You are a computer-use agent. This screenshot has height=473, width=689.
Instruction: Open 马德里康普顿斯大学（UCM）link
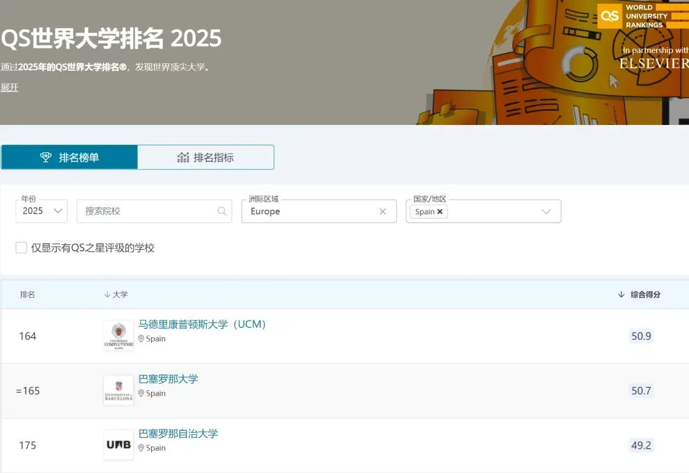(x=202, y=324)
